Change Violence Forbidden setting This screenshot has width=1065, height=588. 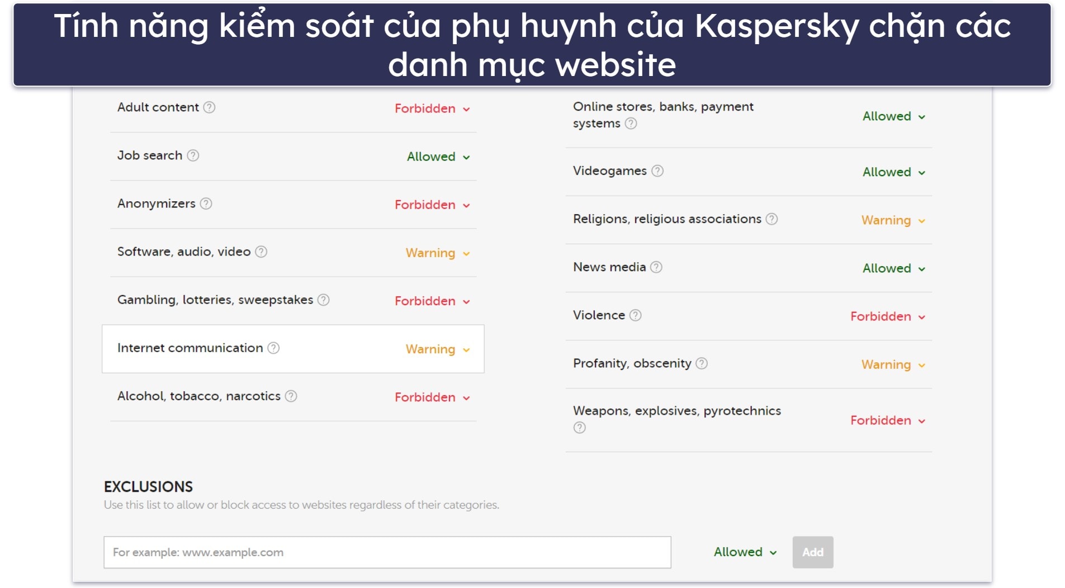[x=888, y=316]
